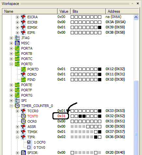Toggle bit 0 of the PIND register
Image resolution: width=142 pixels, height=155 pixels.
point(100,80)
